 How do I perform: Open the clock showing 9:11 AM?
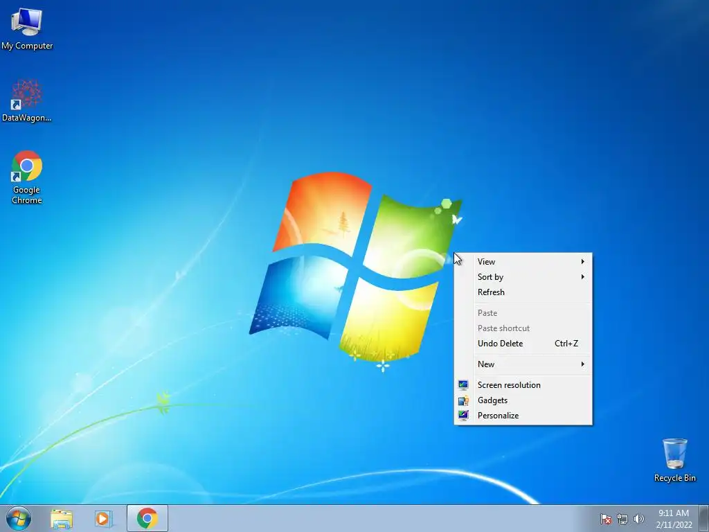674,518
